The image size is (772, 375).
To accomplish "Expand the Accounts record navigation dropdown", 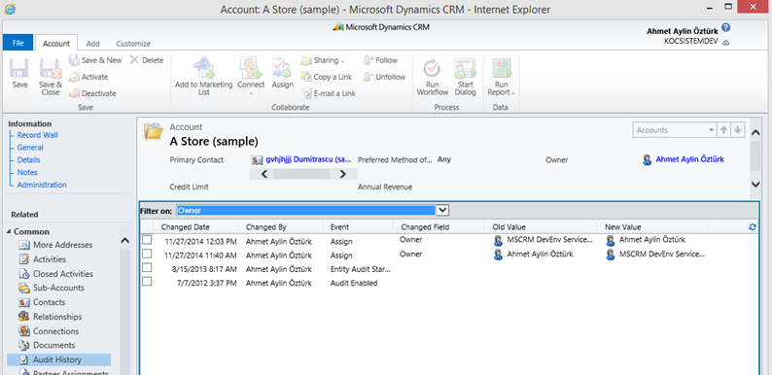I will point(711,130).
